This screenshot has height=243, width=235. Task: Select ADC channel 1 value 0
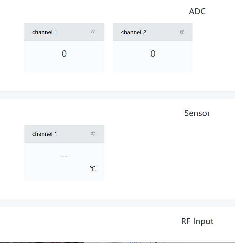[64, 54]
